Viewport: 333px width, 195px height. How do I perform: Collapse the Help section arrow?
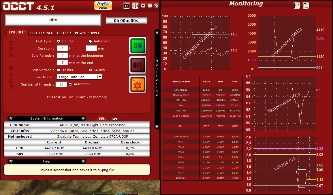[83, 161]
